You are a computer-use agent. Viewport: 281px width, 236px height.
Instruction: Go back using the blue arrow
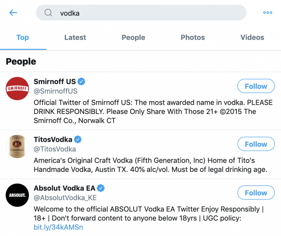13,12
